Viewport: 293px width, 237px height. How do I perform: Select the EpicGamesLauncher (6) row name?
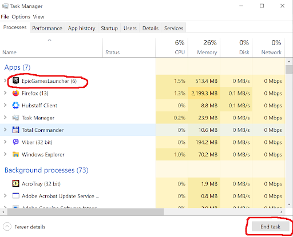[49, 81]
